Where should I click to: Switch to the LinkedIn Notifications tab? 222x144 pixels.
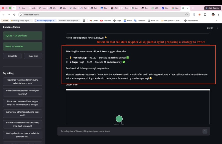104,8
